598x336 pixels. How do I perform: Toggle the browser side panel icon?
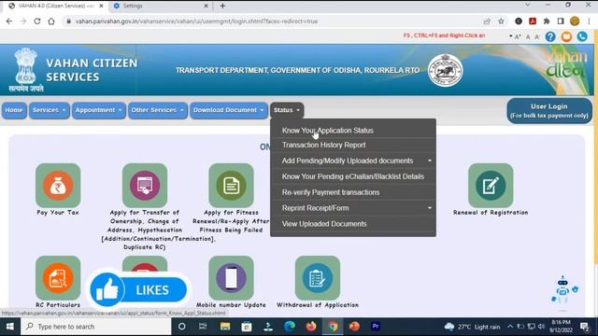tap(561, 21)
